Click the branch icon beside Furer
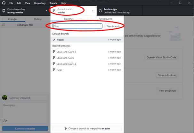This screenshot has width=194, height=133. (54, 70)
